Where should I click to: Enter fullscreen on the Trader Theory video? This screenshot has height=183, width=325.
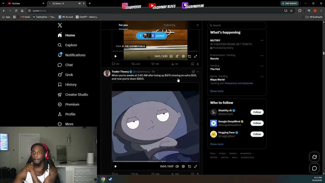(196, 166)
